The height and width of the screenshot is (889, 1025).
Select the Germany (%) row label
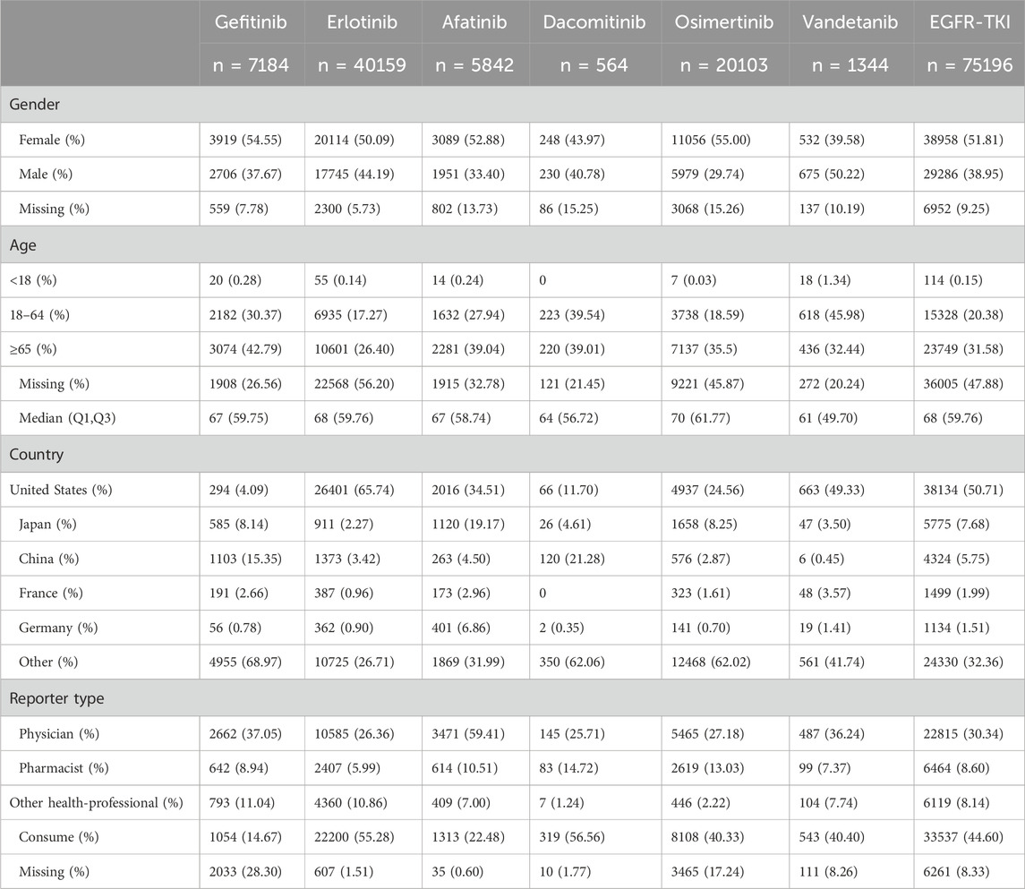[58, 628]
